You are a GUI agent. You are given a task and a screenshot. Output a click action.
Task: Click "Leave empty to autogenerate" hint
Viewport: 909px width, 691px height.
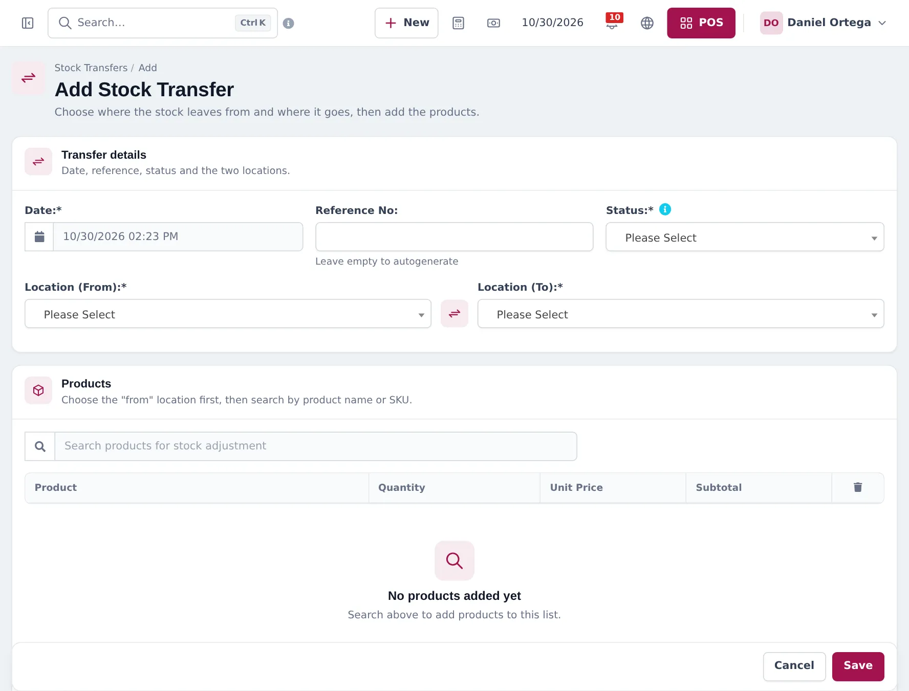[x=386, y=261]
